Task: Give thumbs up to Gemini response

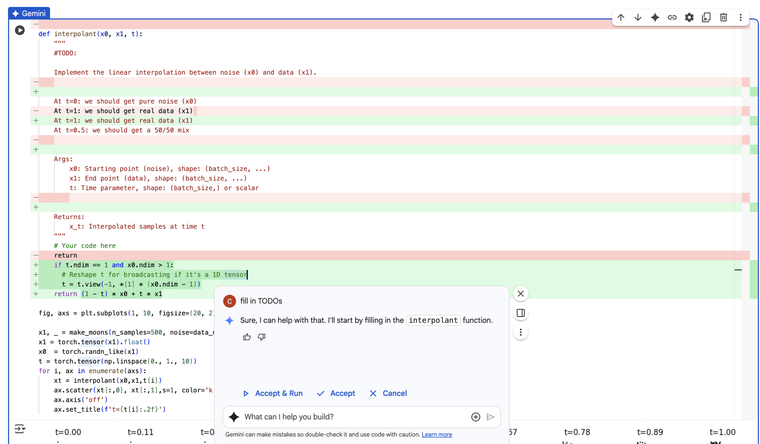Action: point(247,337)
